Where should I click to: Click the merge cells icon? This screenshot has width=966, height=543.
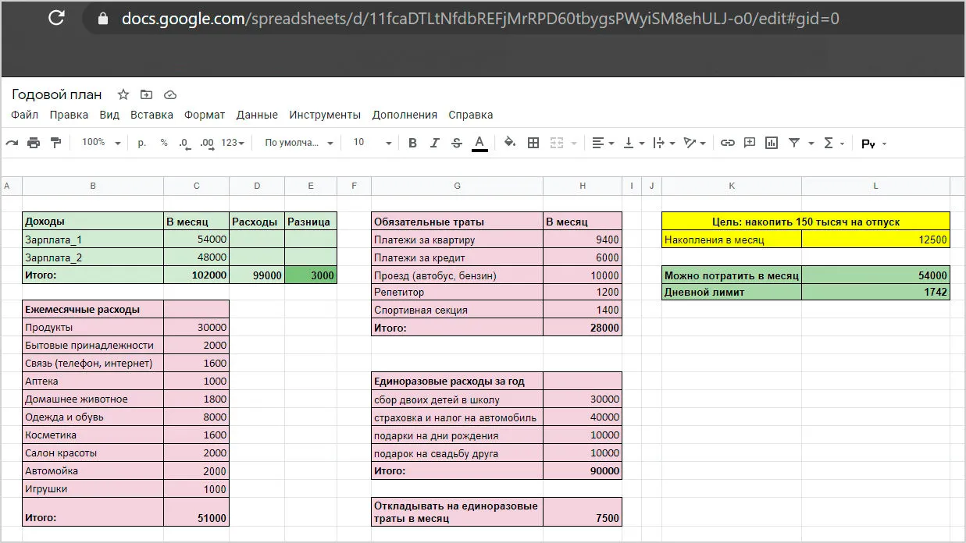(557, 143)
